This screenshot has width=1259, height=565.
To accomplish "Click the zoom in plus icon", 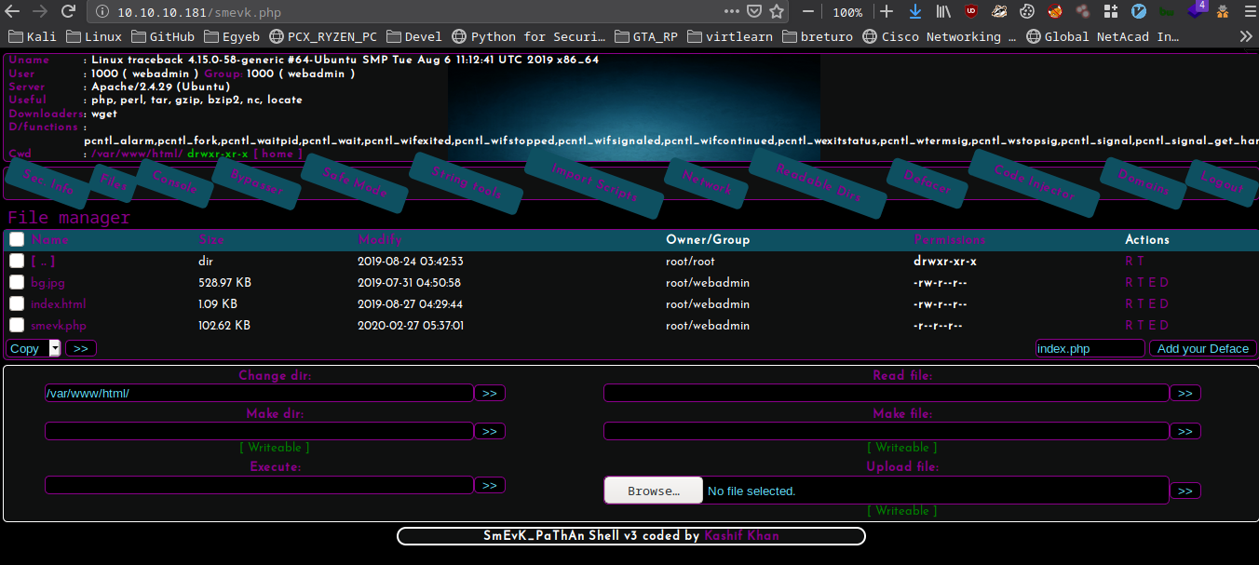I will (887, 12).
